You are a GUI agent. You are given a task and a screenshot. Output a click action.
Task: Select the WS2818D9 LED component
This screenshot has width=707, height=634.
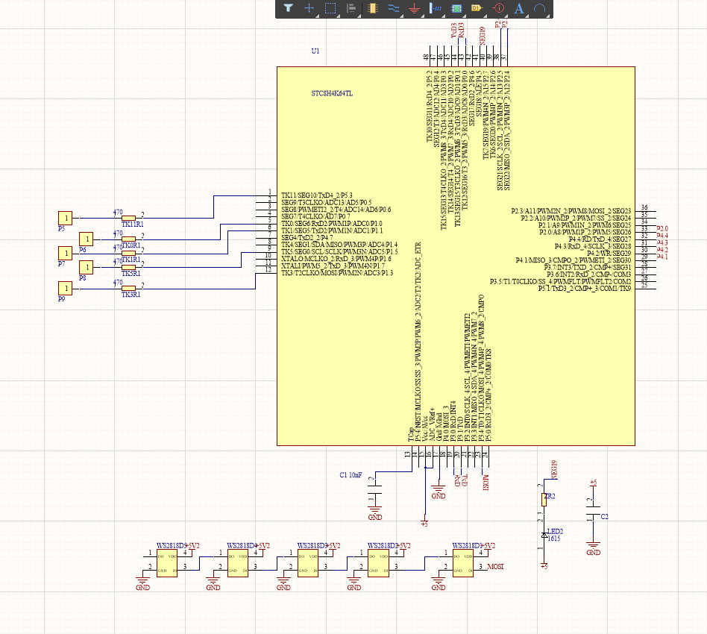click(x=167, y=563)
